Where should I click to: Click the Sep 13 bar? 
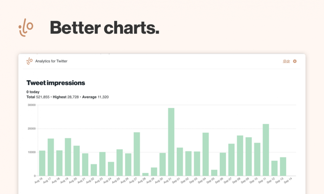click(283, 166)
